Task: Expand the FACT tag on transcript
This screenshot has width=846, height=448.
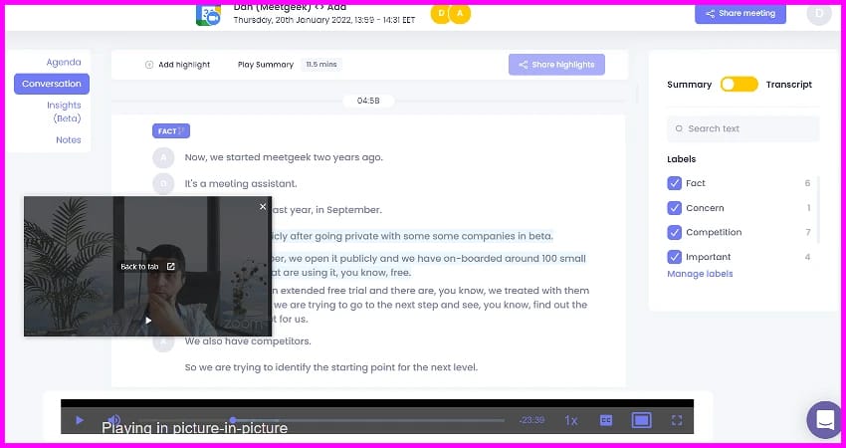Action: pyautogui.click(x=170, y=130)
